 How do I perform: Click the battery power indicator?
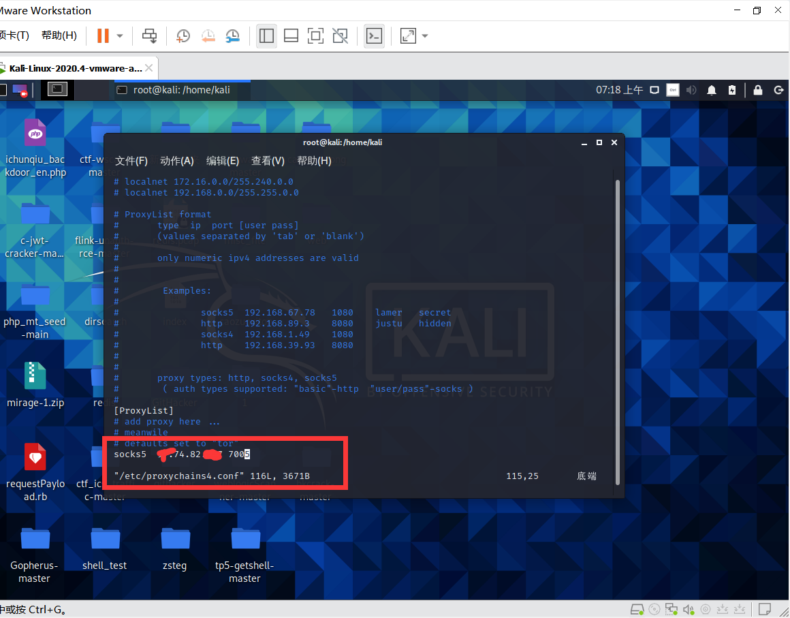pos(732,90)
